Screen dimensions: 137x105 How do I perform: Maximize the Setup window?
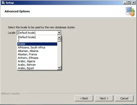[129, 3]
